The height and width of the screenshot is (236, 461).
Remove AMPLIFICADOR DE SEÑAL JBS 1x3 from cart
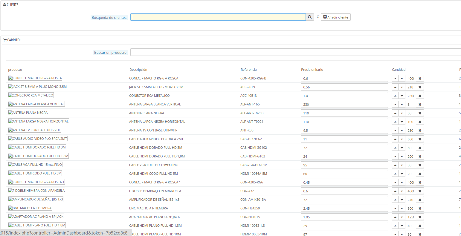tap(420, 200)
